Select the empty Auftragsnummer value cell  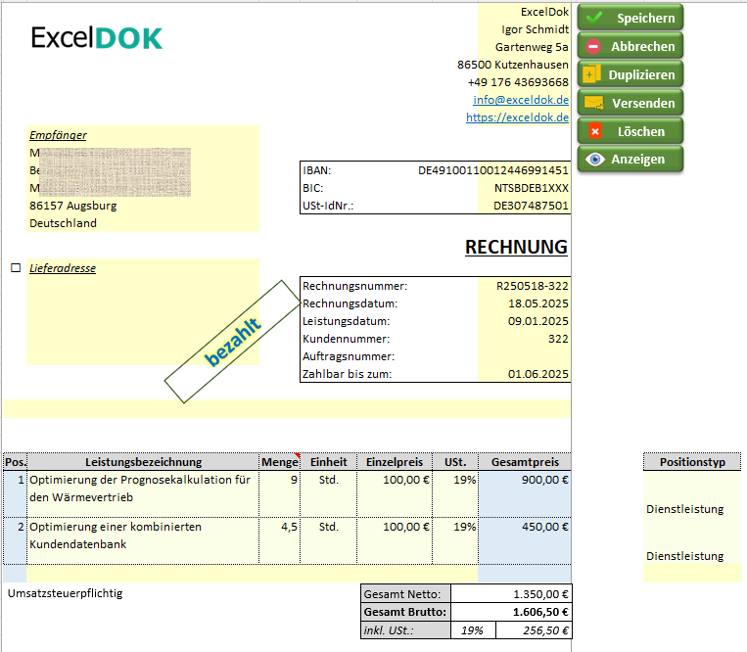(x=524, y=356)
